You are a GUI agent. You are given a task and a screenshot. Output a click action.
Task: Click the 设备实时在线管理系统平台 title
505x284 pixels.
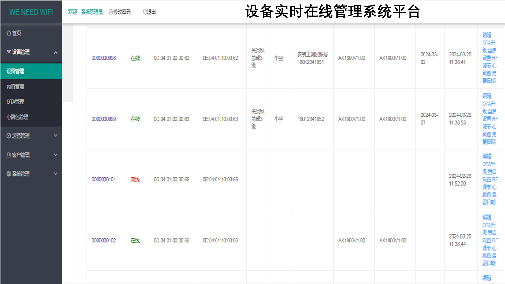point(333,12)
